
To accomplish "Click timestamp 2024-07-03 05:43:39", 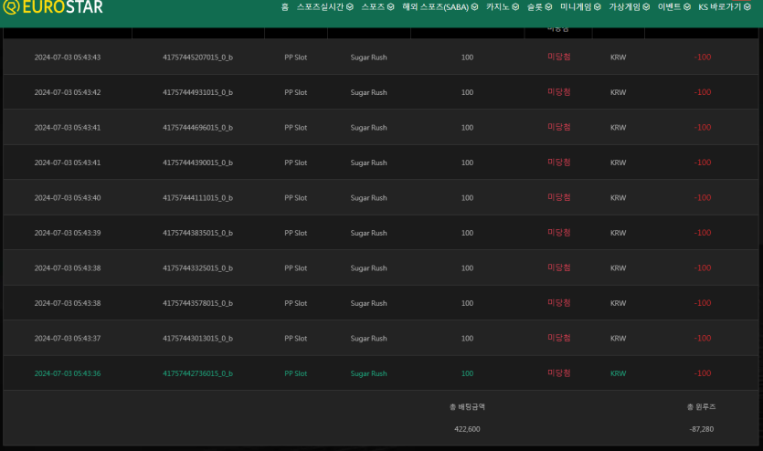I will [x=68, y=233].
